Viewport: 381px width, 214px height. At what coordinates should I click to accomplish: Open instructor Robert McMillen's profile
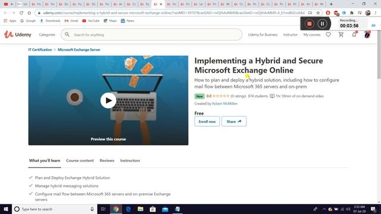coord(225,103)
